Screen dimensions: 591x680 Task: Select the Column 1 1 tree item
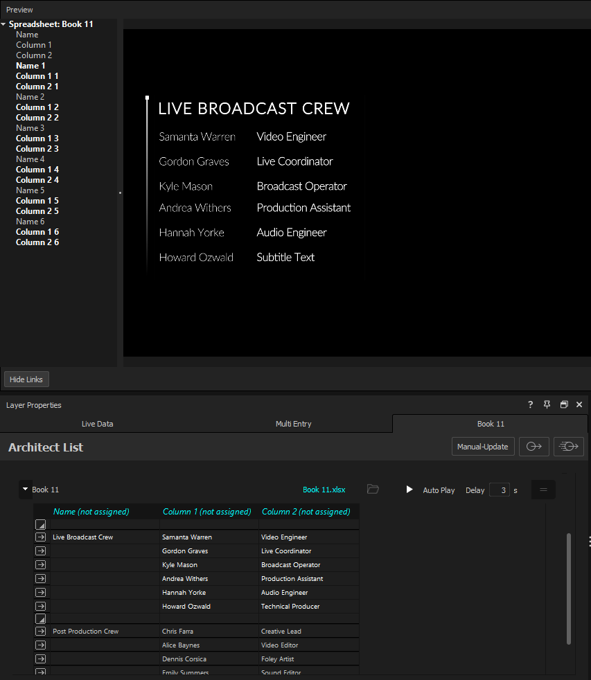[37, 76]
